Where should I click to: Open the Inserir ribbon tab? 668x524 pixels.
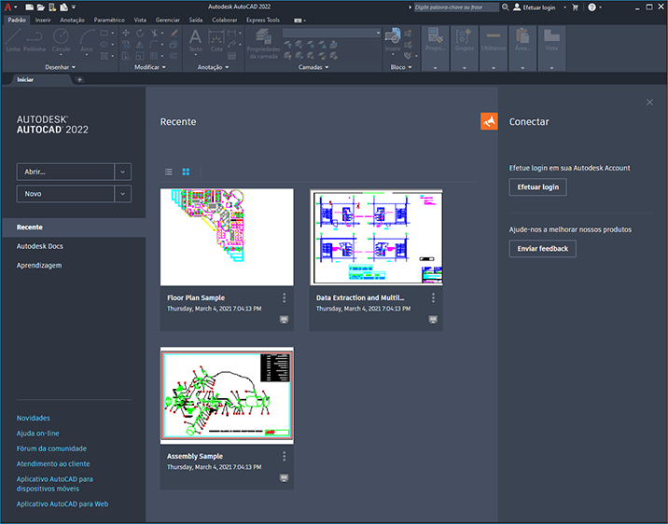coord(43,20)
